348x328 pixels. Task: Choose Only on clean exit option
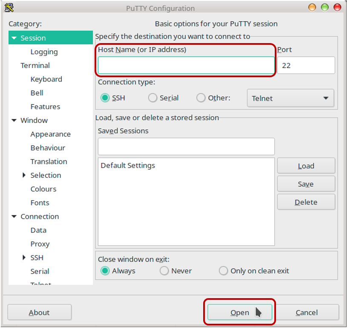tap(223, 271)
